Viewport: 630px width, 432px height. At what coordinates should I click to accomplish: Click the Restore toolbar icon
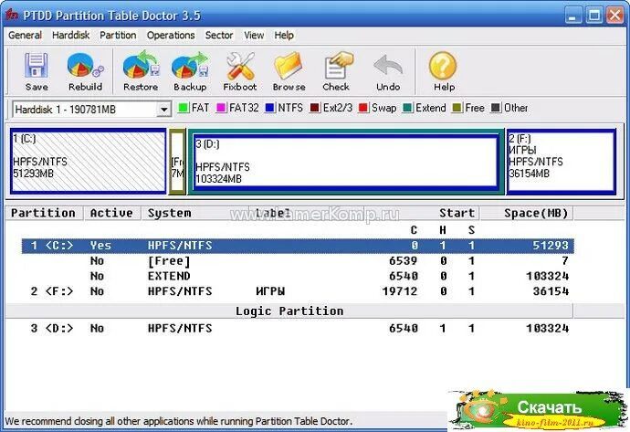[x=141, y=71]
